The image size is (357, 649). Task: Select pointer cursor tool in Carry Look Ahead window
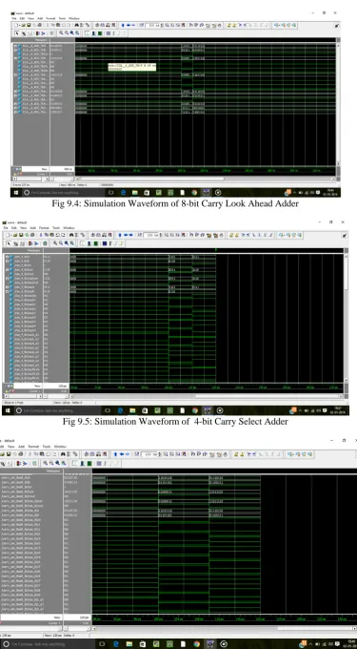[17, 32]
